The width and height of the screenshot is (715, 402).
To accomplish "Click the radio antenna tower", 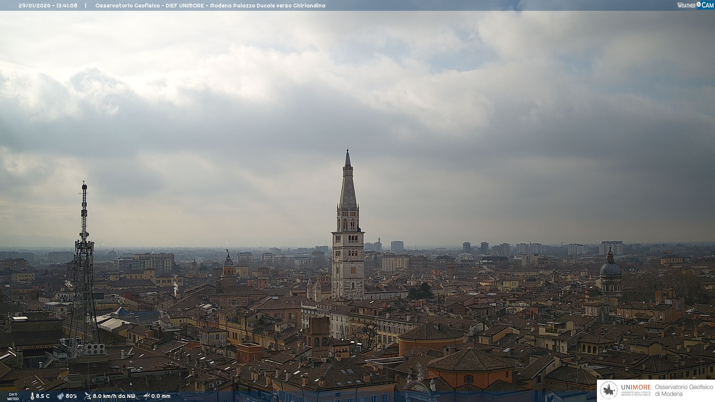I will [84, 261].
